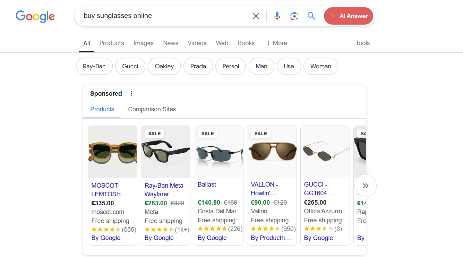Open the Ballast sunglasses image

pyautogui.click(x=219, y=152)
